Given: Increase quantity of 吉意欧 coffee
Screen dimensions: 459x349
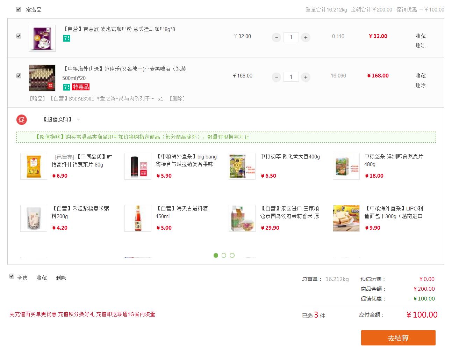Looking at the screenshot, I should tap(306, 37).
